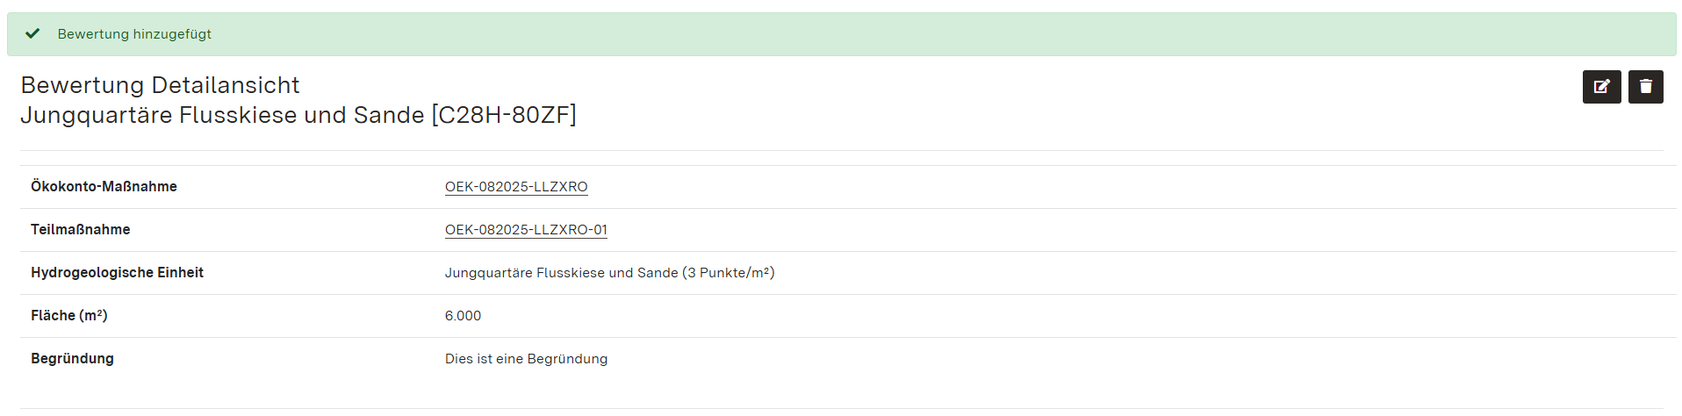
Task: Click the 'Teilmaßnahme' row label
Action: pyautogui.click(x=80, y=230)
